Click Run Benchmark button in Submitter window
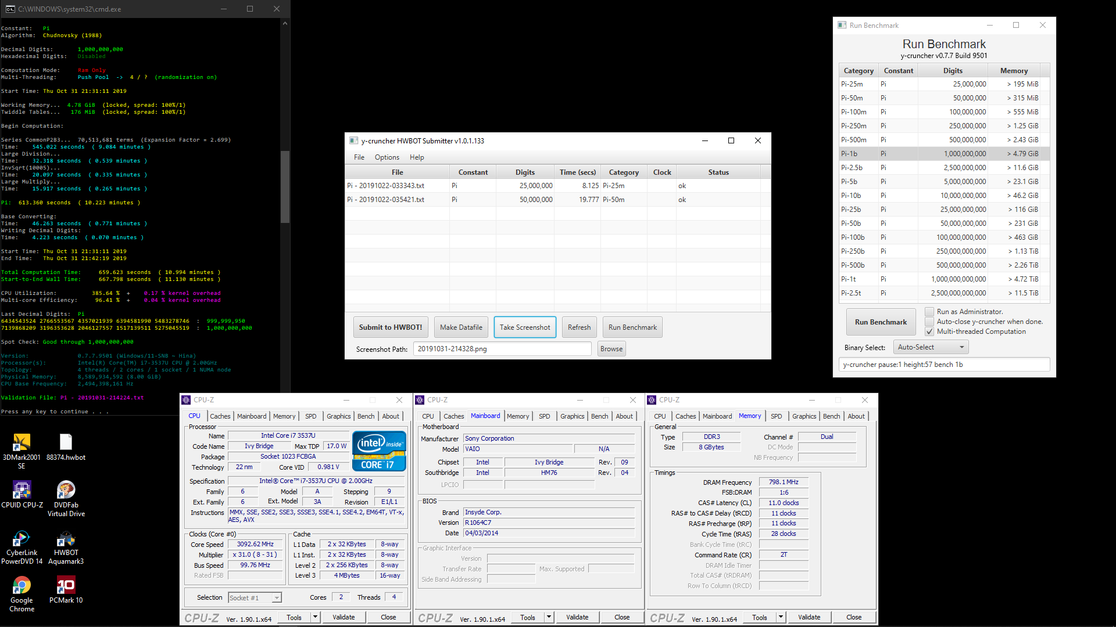1116x627 pixels. (632, 327)
